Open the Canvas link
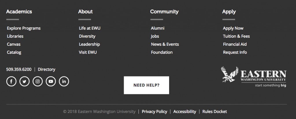This screenshot has height=119, width=296. coord(14,44)
